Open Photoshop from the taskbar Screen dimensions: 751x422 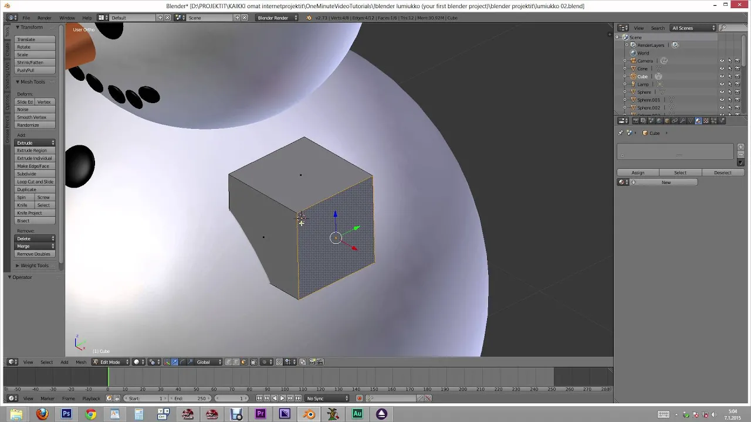[x=66, y=414]
